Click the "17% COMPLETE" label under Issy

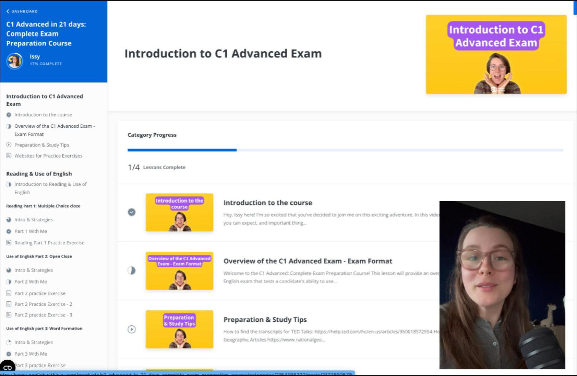click(x=46, y=64)
